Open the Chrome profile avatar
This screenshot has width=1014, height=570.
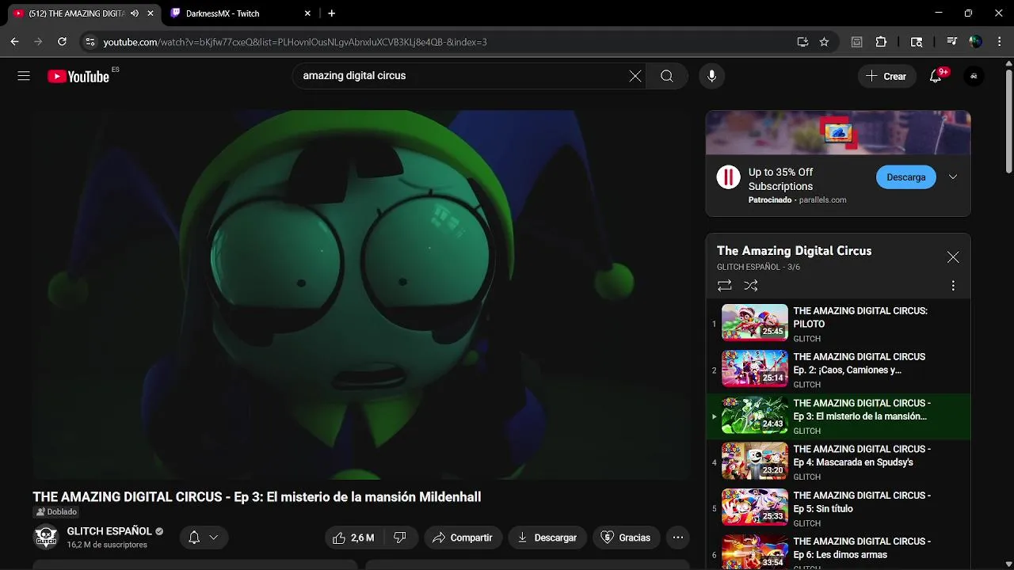(x=976, y=42)
